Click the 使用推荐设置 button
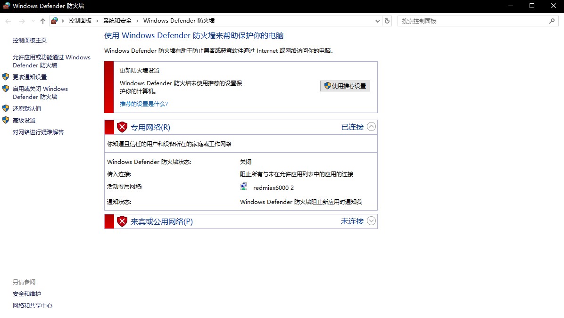The width and height of the screenshot is (564, 318). click(x=345, y=86)
